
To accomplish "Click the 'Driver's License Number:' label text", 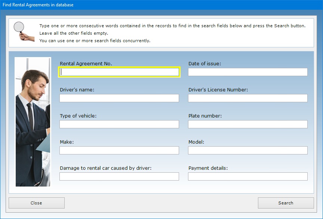I will [x=218, y=90].
